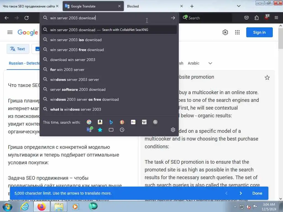Select Search with CollabNet SearXNG row
The height and width of the screenshot is (212, 283).
click(x=109, y=30)
